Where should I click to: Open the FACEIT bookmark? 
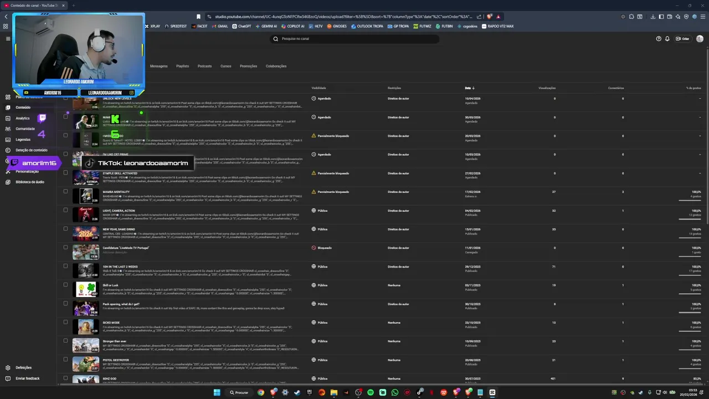coord(200,26)
